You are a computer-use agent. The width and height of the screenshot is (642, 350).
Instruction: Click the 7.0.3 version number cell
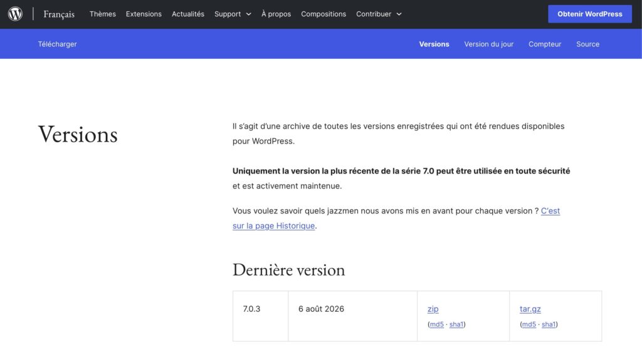[260, 316]
